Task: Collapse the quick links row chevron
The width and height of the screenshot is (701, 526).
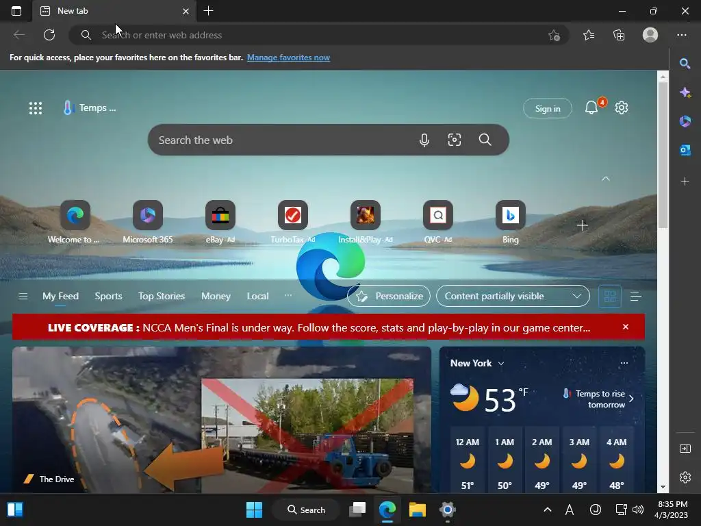Action: [606, 179]
